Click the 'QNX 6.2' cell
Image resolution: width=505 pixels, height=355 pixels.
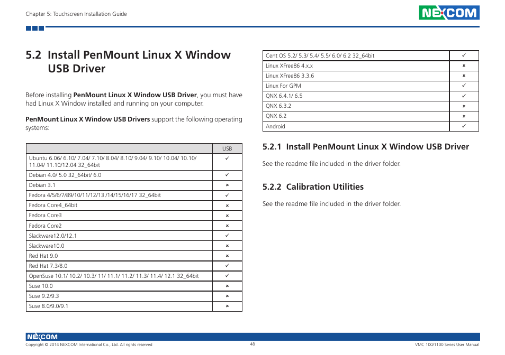(x=356, y=116)
